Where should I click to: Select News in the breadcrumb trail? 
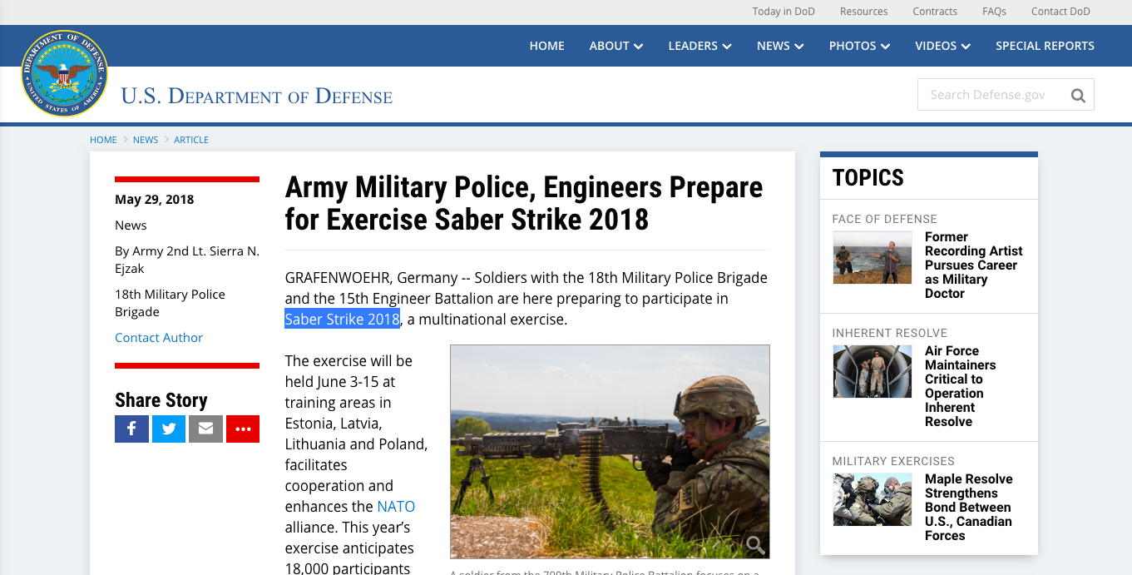[x=146, y=140]
